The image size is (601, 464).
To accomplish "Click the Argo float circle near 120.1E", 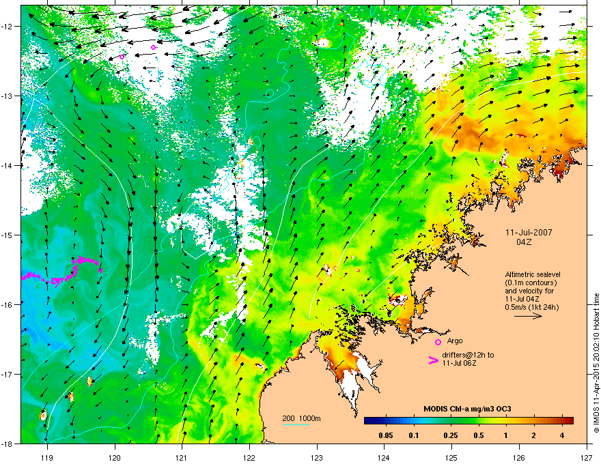I will coord(122,57).
